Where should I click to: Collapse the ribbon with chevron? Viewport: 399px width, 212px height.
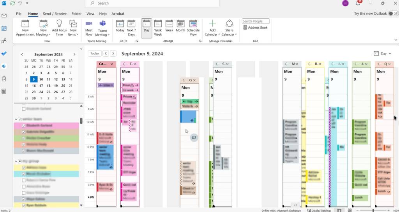pyautogui.click(x=396, y=40)
